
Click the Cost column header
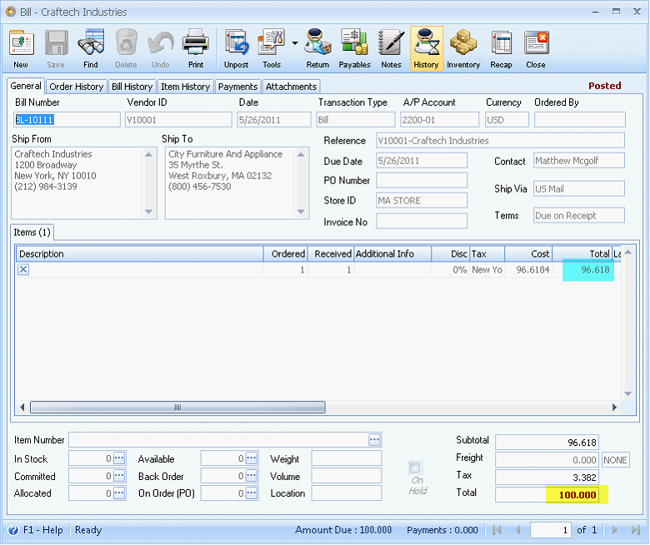pyautogui.click(x=528, y=253)
